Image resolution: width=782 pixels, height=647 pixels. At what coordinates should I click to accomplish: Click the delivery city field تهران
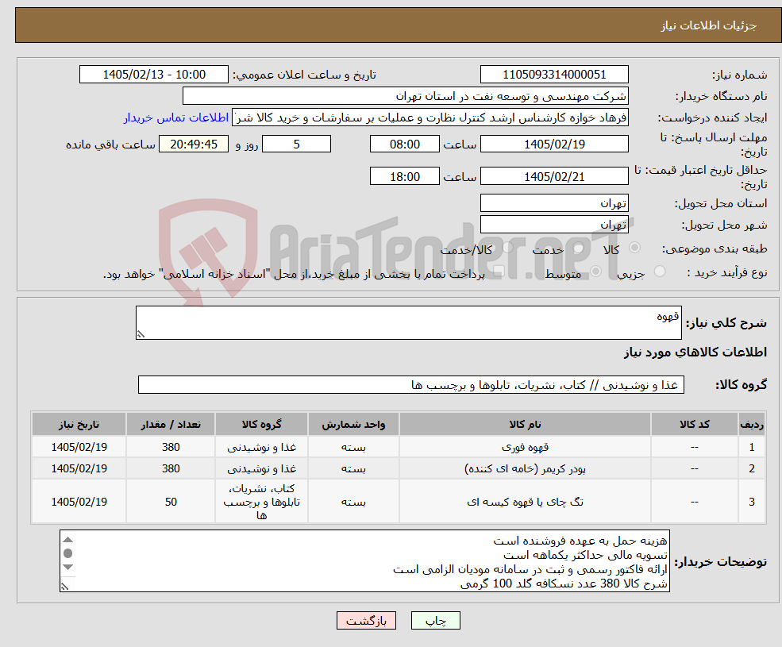pyautogui.click(x=554, y=225)
